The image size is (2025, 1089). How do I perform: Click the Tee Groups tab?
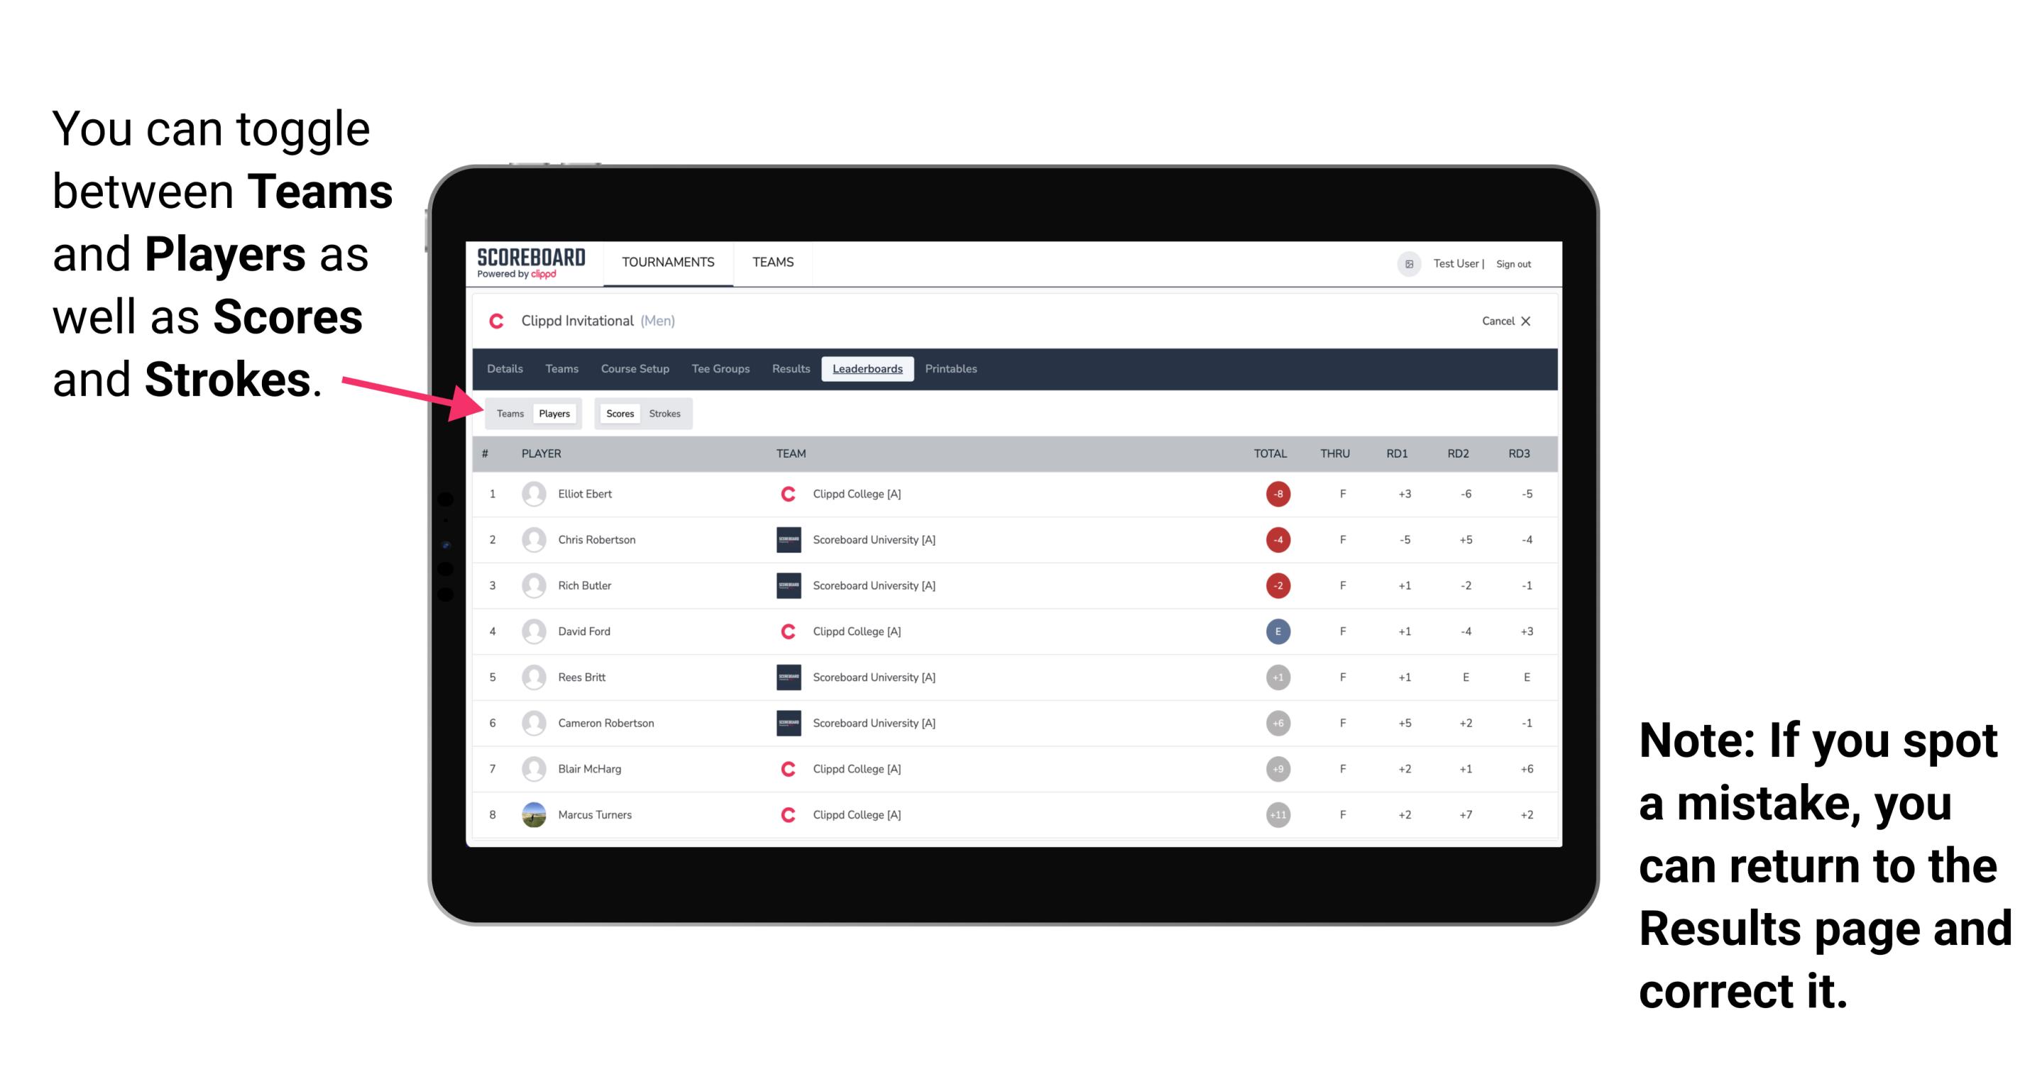click(719, 369)
